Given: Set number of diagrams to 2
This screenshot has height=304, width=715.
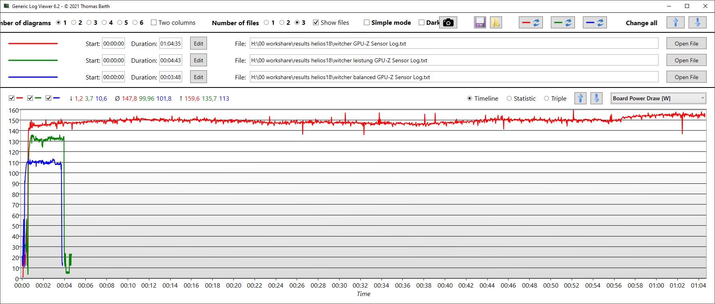Looking at the screenshot, I should tap(74, 23).
